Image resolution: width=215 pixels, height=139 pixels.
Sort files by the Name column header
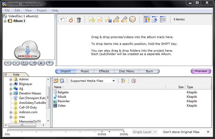pos(109,87)
